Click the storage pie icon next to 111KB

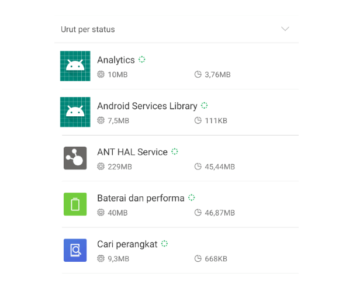[198, 120]
